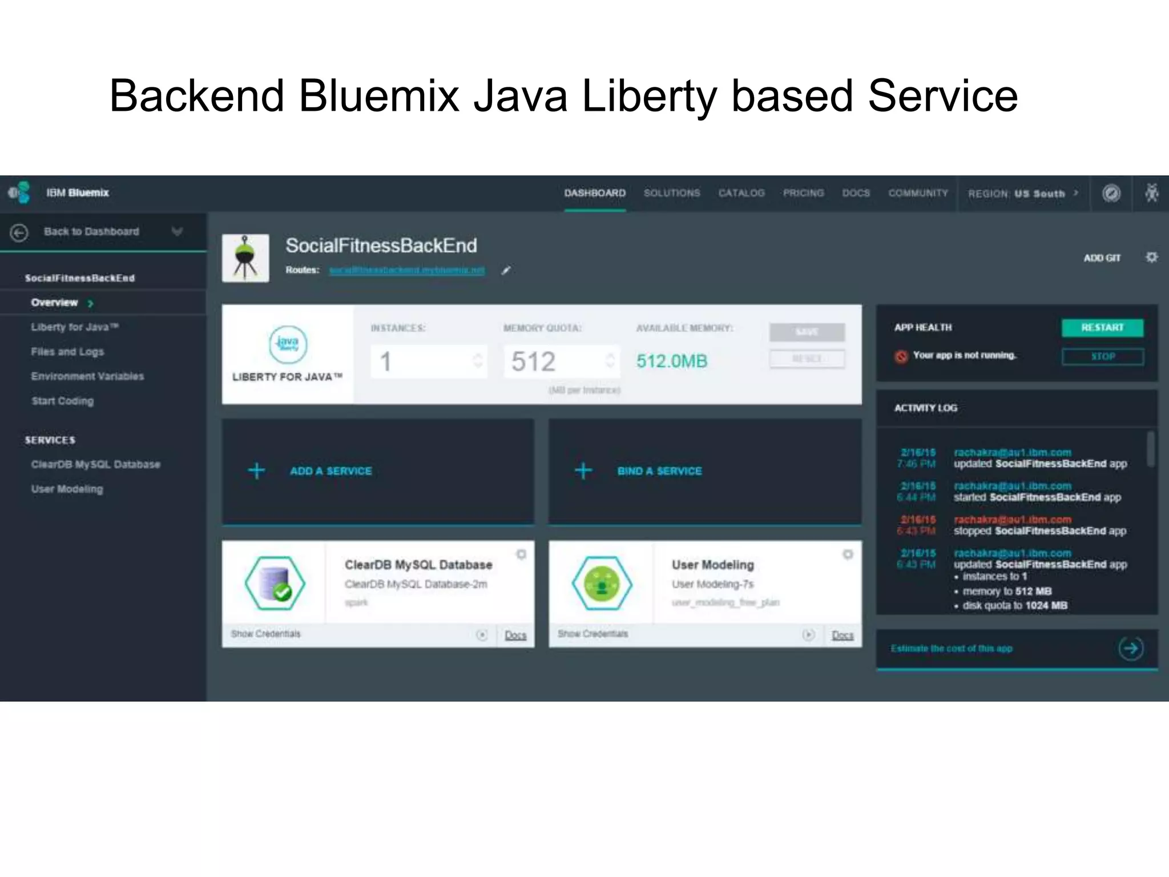
Task: Adjust the Instances stepper arrows
Action: (x=478, y=360)
